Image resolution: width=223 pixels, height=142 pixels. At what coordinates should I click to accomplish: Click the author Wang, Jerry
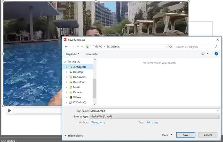click(x=98, y=122)
